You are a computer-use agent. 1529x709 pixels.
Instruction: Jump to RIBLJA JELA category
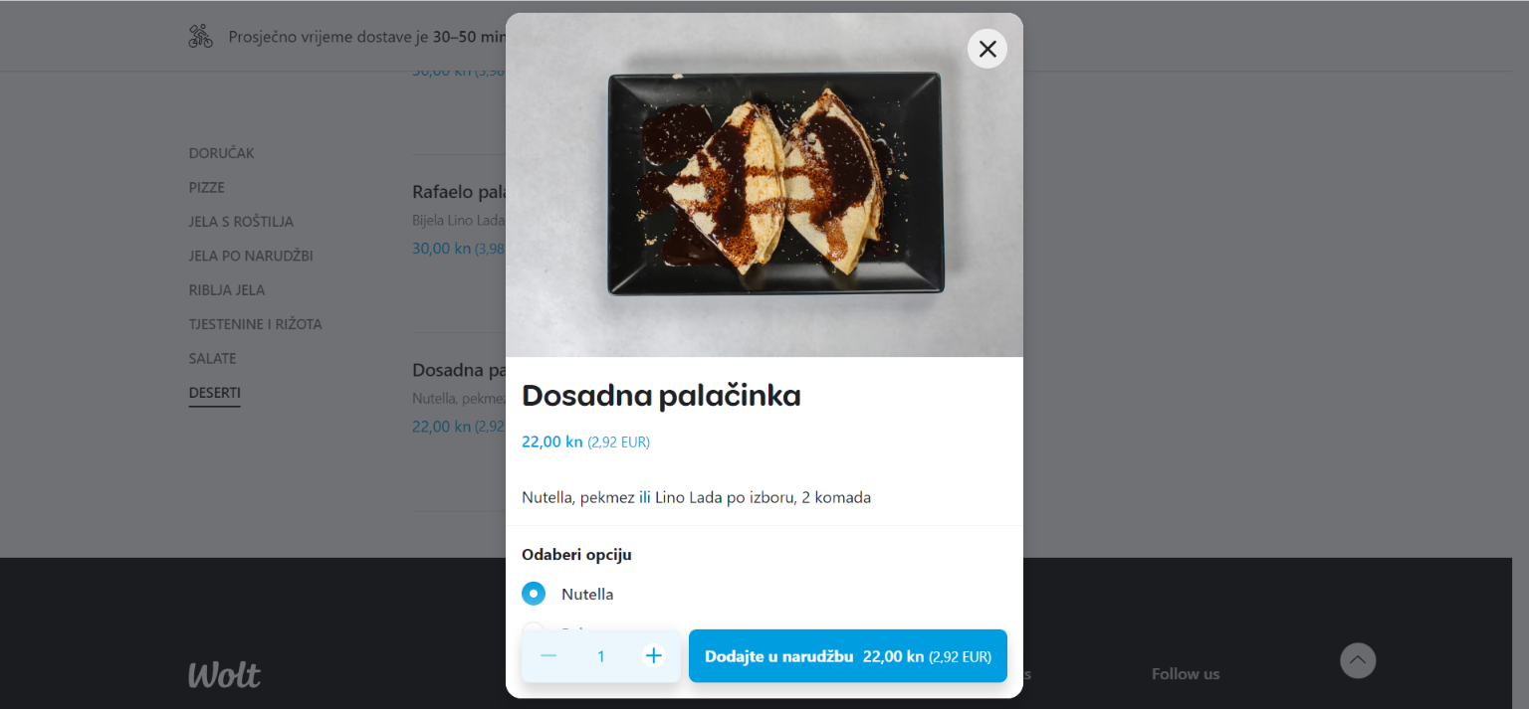(227, 290)
